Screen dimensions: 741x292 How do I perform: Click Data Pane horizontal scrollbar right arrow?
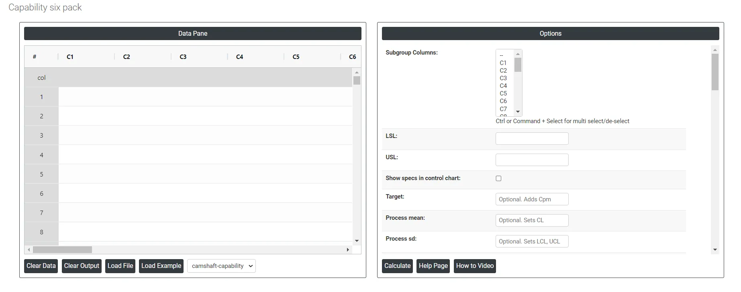[348, 249]
